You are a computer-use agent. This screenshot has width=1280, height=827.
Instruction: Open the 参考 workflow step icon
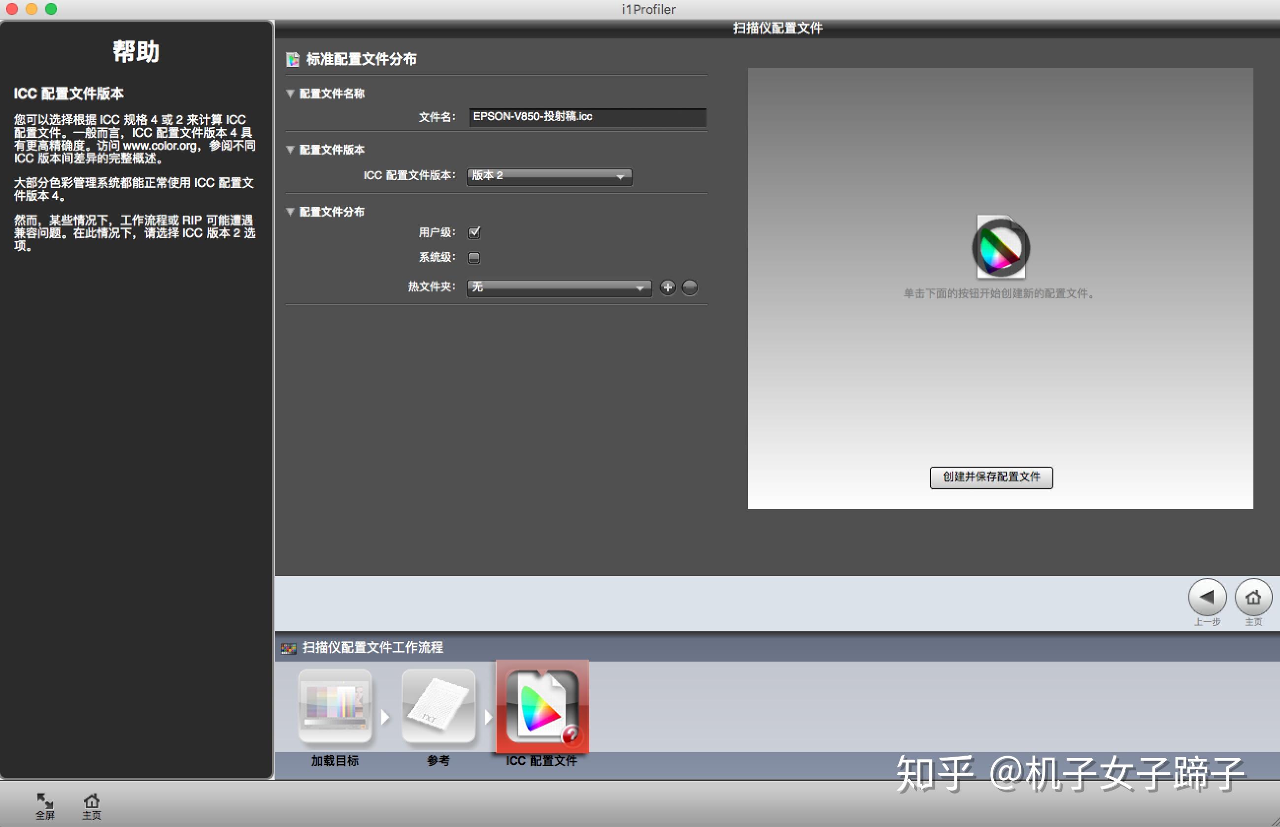coord(438,707)
